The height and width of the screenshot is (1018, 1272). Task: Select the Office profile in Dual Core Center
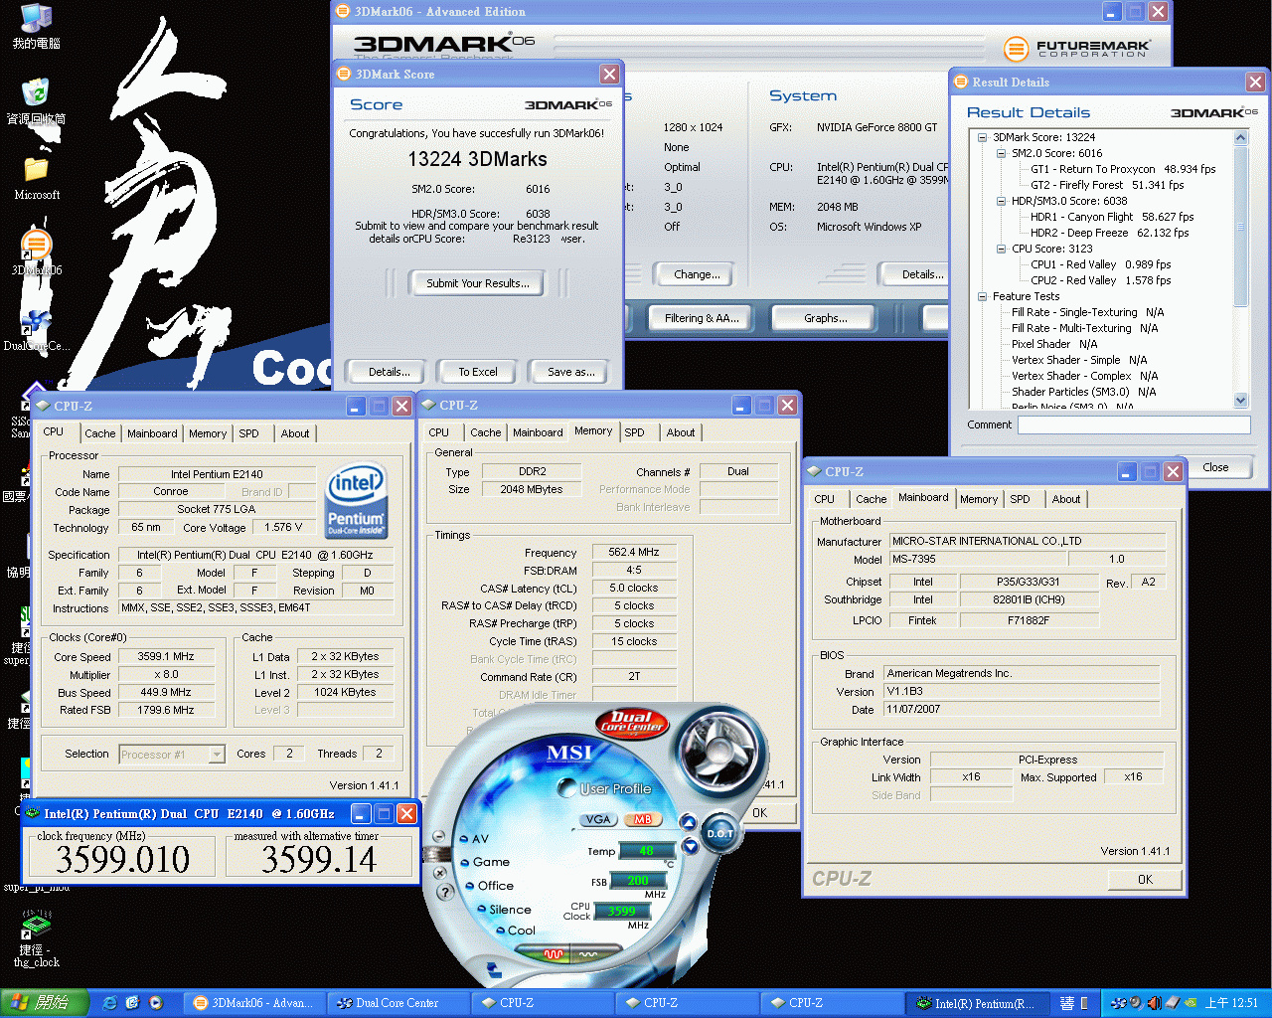coord(489,886)
